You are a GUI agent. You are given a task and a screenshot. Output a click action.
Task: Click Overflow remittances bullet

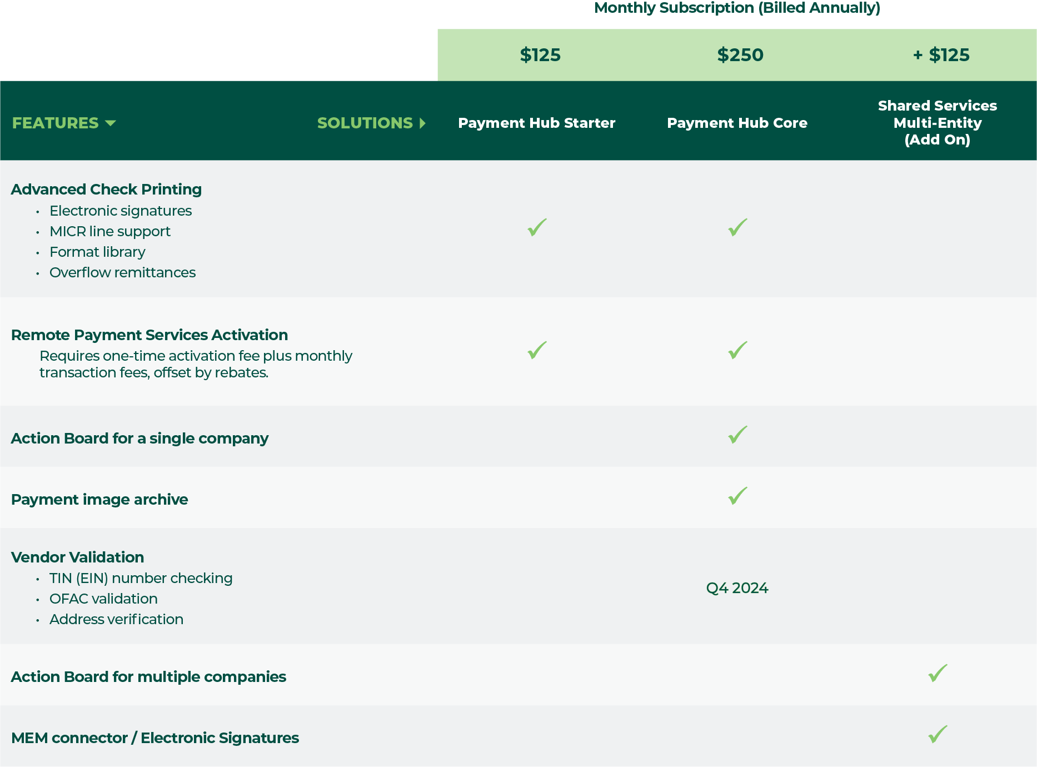122,272
